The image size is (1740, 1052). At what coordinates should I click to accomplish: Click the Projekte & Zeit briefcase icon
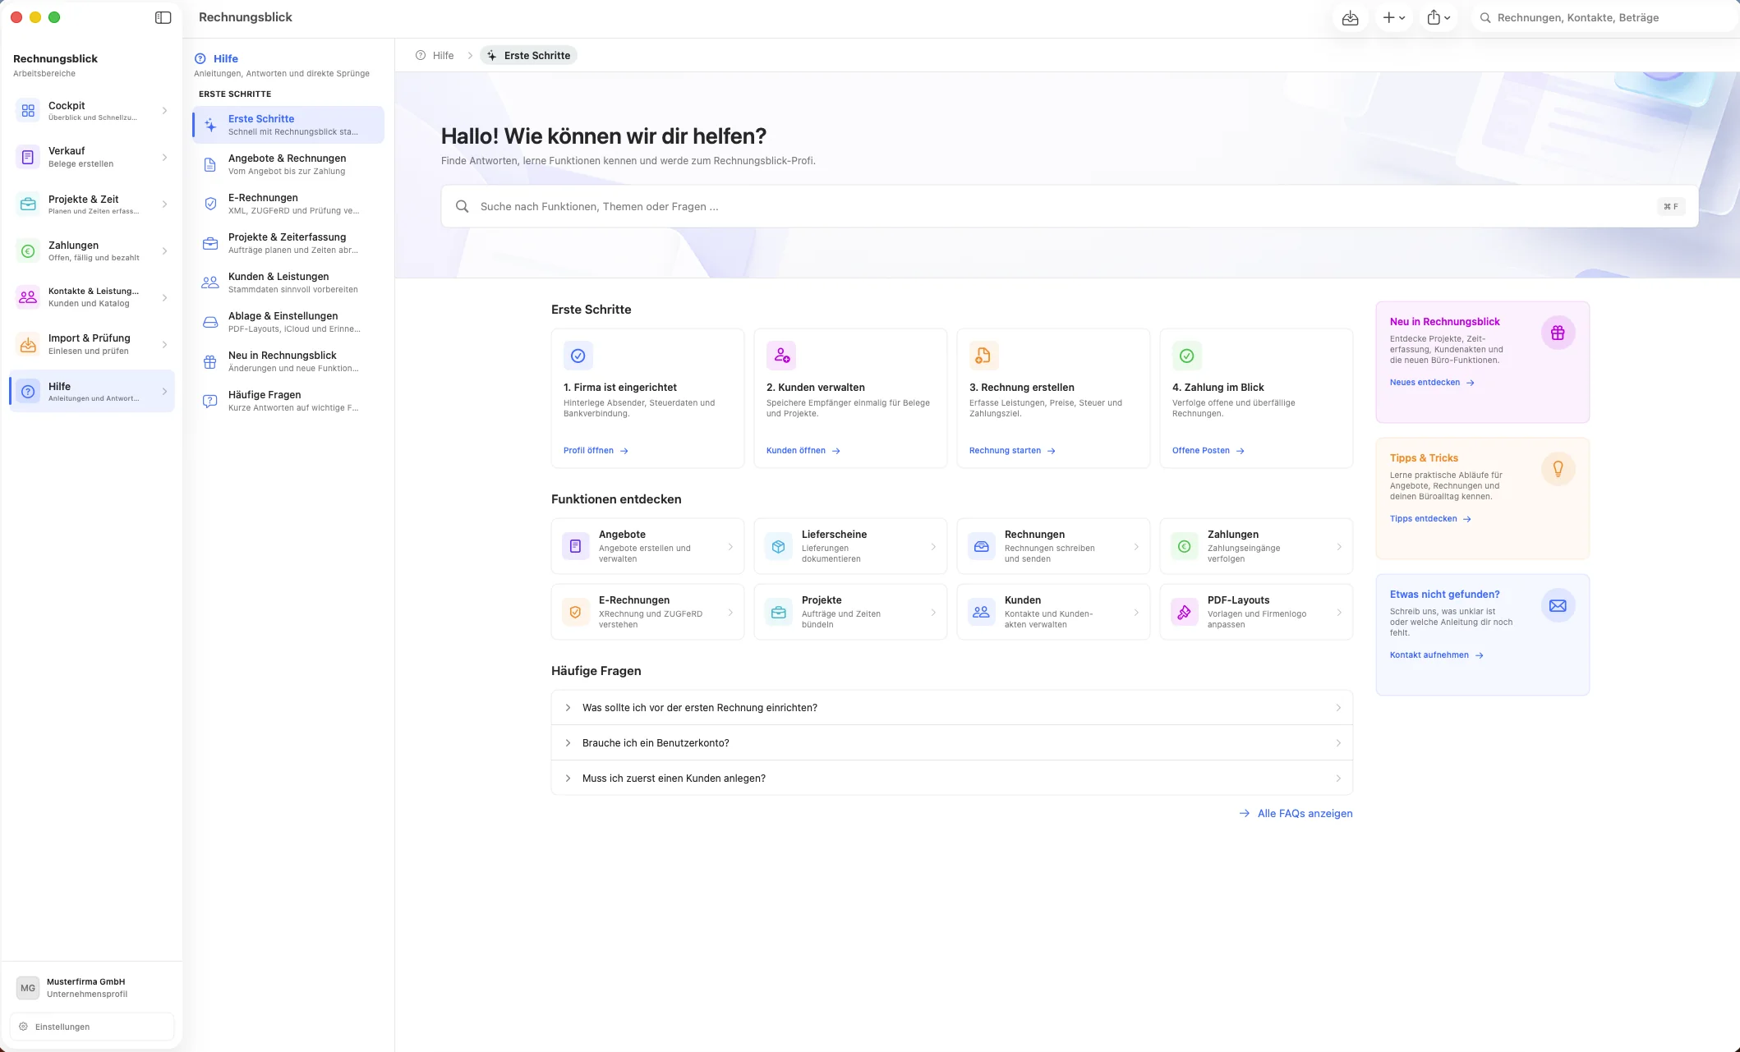pyautogui.click(x=28, y=204)
